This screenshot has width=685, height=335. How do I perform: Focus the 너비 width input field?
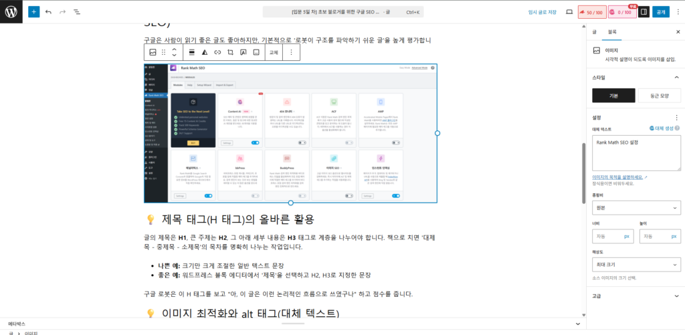613,236
